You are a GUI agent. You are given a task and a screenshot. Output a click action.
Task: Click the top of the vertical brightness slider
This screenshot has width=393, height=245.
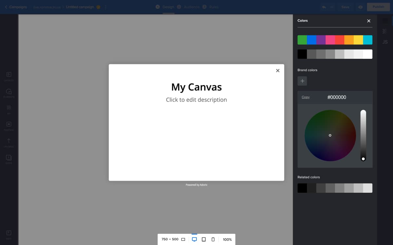(363, 112)
